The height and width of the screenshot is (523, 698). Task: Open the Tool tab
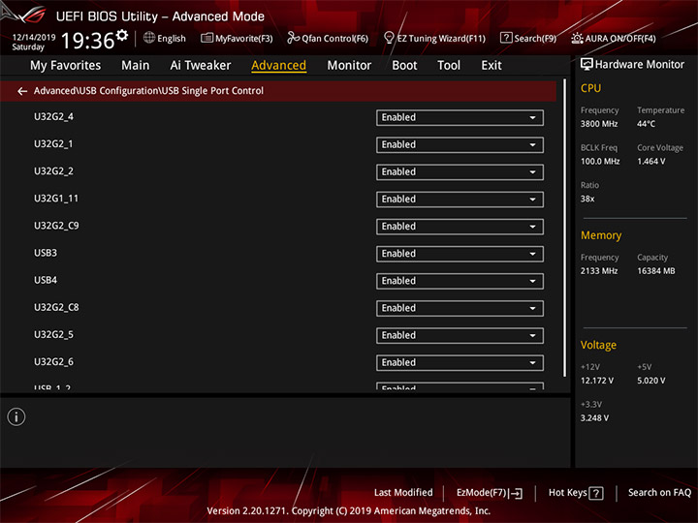point(449,66)
